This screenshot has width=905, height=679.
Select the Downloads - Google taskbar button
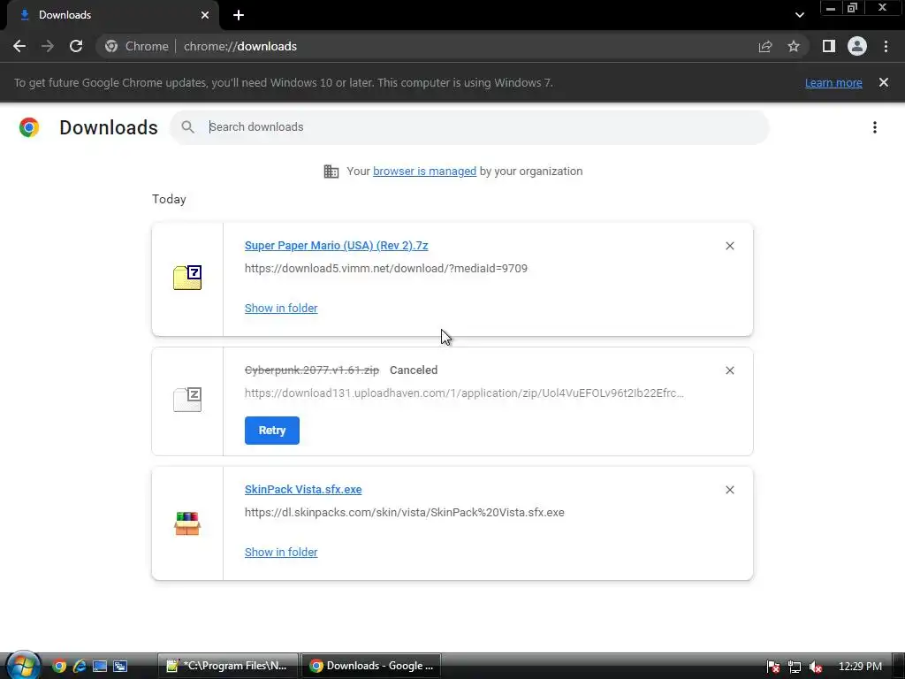(x=371, y=666)
